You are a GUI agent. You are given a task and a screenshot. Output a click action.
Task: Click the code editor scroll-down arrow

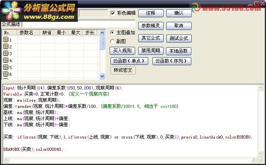pyautogui.click(x=260, y=153)
